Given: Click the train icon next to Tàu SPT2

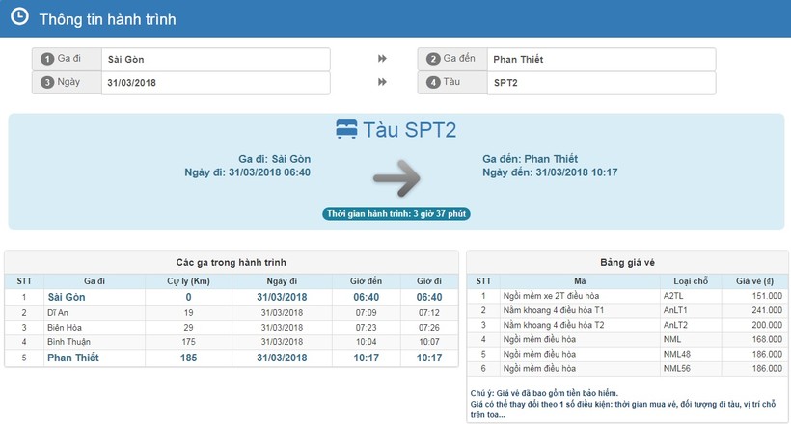Looking at the screenshot, I should click(346, 129).
